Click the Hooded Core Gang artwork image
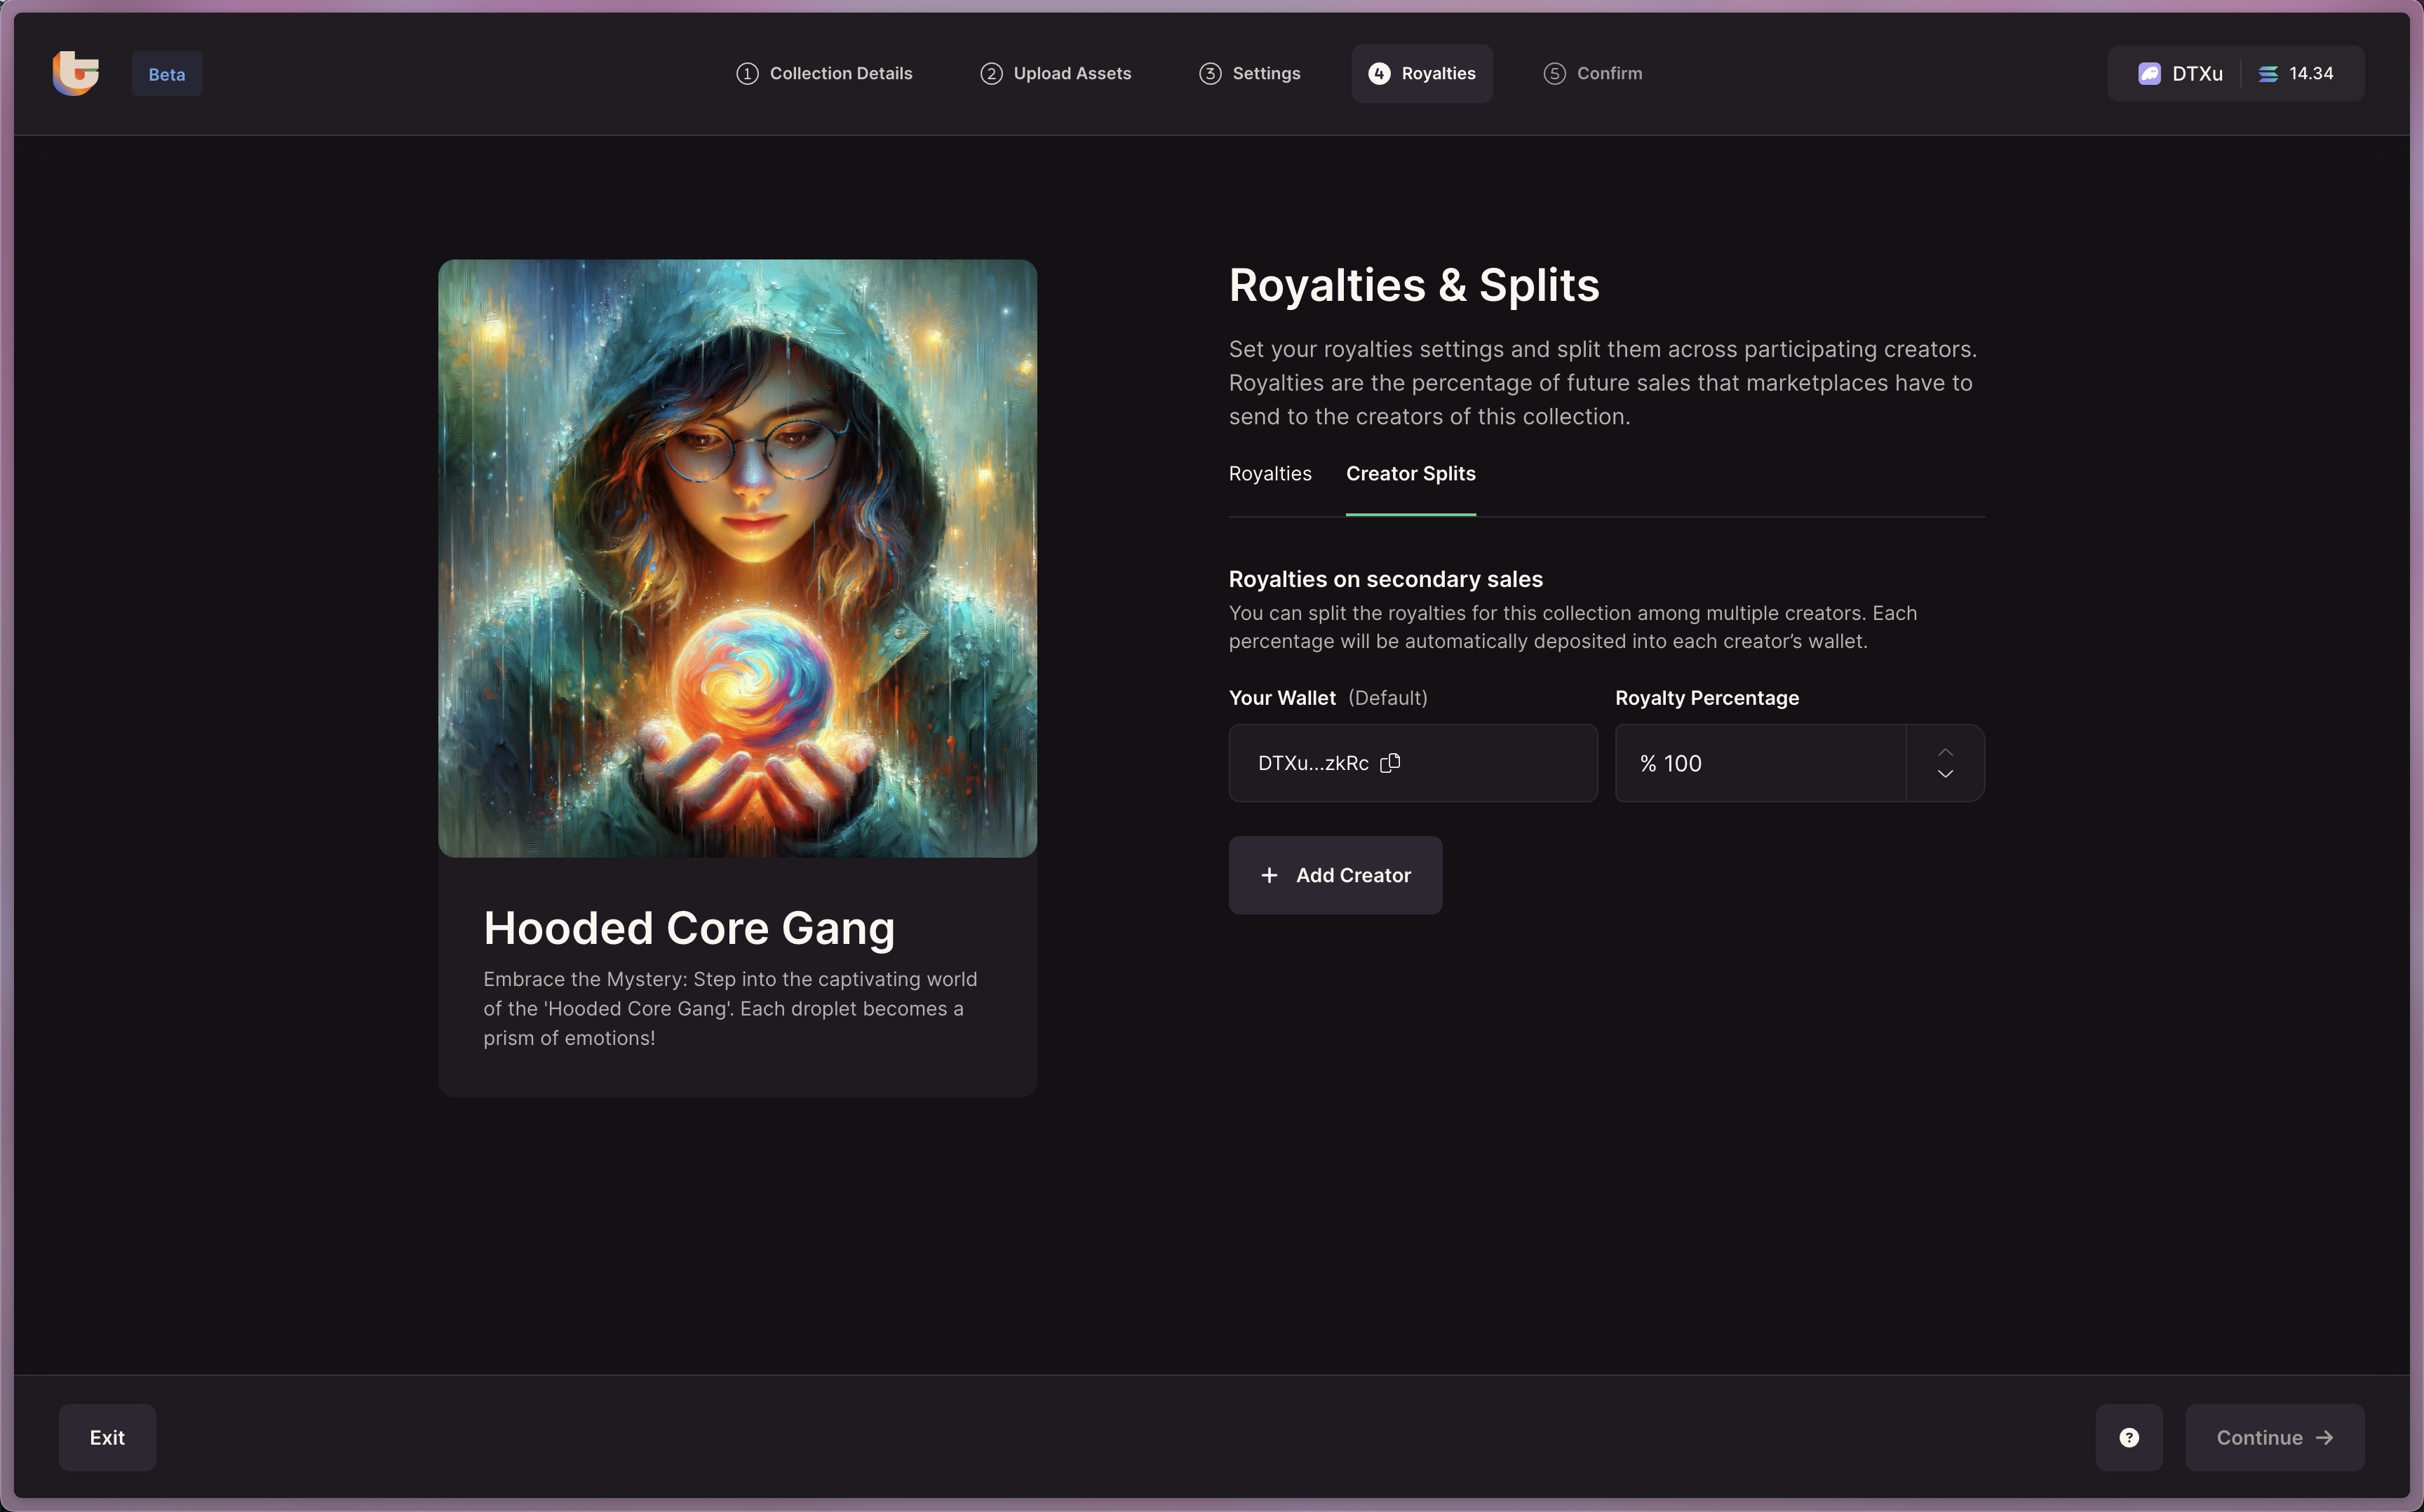Image resolution: width=2424 pixels, height=1512 pixels. point(737,558)
